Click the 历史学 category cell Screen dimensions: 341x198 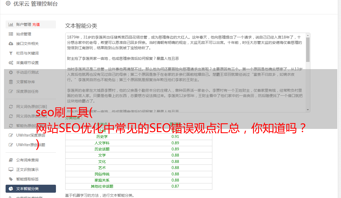(102, 137)
